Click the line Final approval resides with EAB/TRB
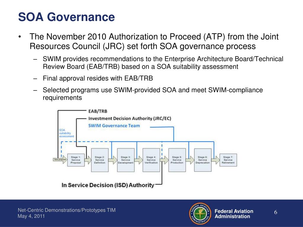The height and width of the screenshot is (227, 303). [98, 78]
